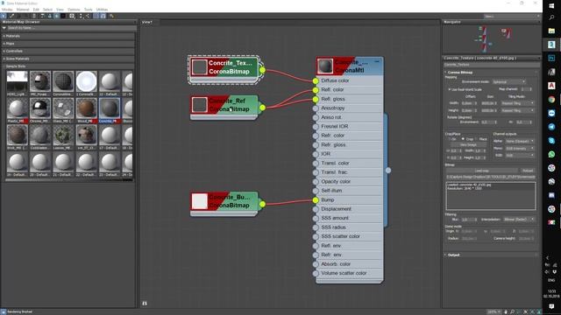Open the Interpolation filtering dropdown
The height and width of the screenshot is (315, 561).
point(519,220)
